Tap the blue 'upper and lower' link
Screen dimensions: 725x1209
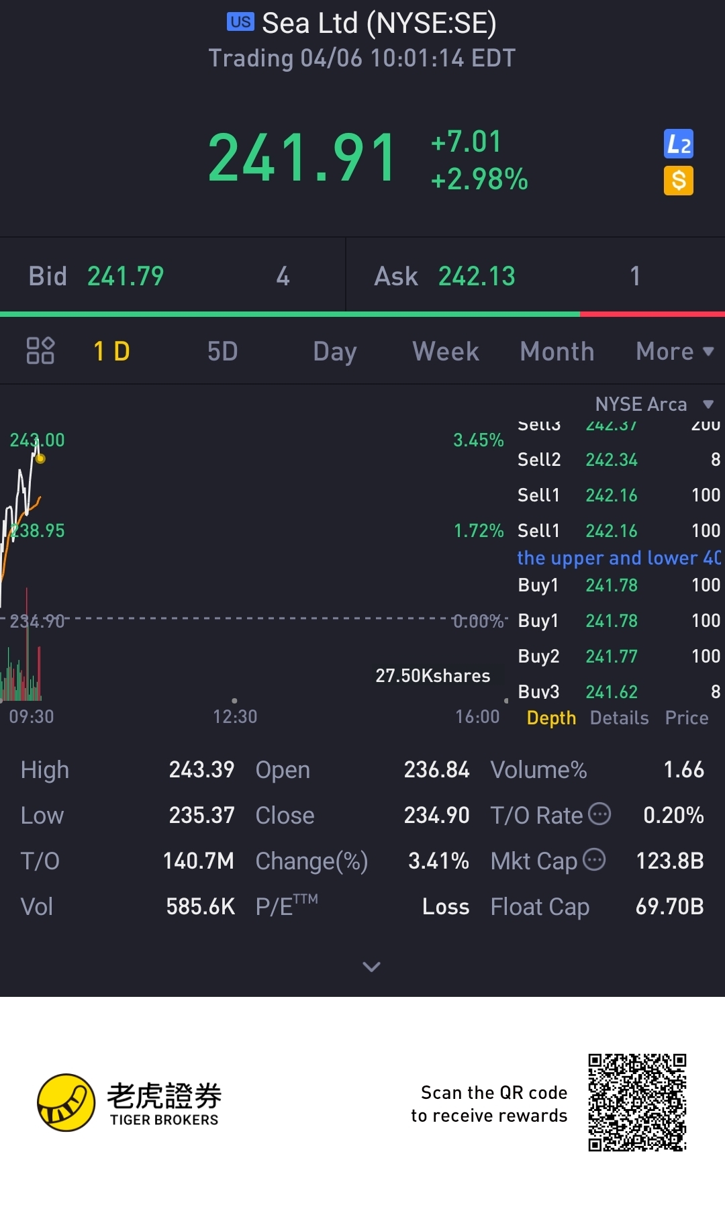[618, 558]
